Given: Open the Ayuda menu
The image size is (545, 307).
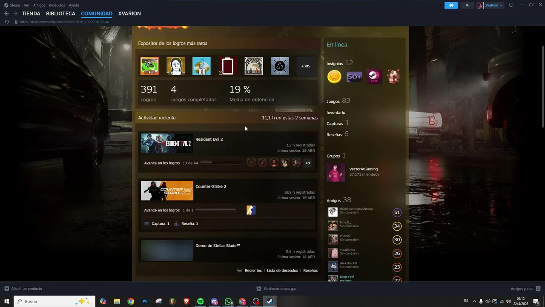Looking at the screenshot, I should (x=74, y=5).
